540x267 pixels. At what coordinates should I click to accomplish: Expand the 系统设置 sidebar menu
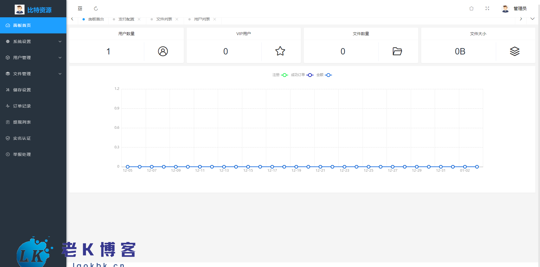(x=33, y=41)
